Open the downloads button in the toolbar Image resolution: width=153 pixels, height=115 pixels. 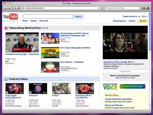click(148, 8)
